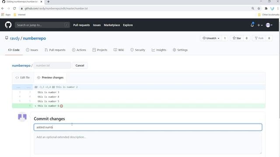280x157 pixels.
Task: Open the Internet bookmarks folder
Action: coord(20,14)
